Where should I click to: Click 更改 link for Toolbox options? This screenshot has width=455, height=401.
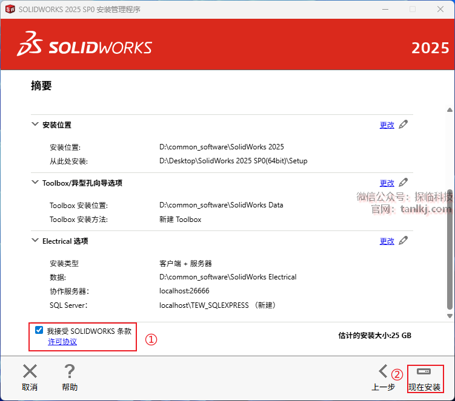387,183
